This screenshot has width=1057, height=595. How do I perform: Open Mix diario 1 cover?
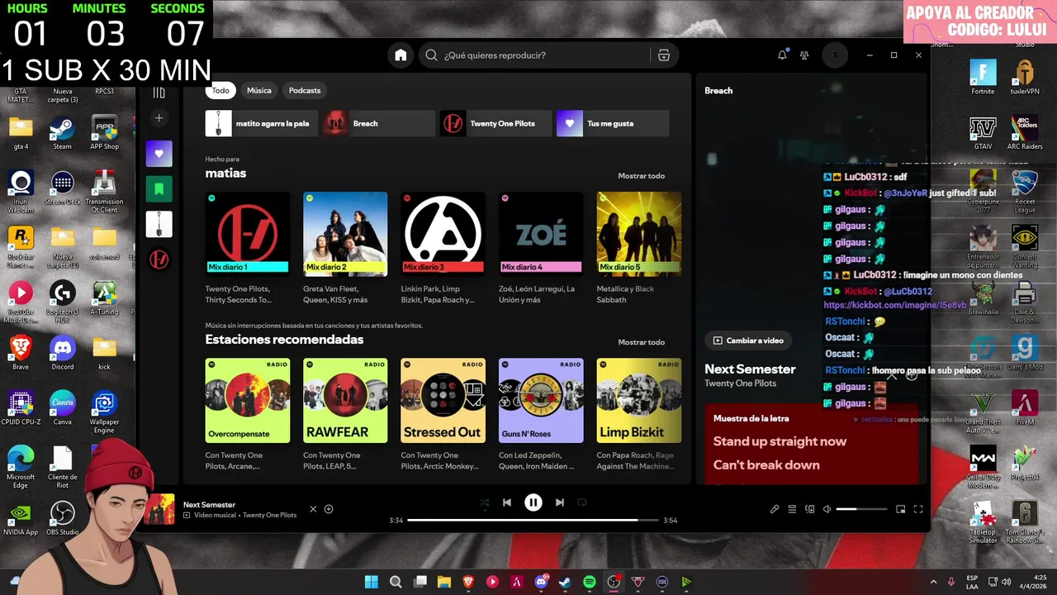tap(248, 232)
